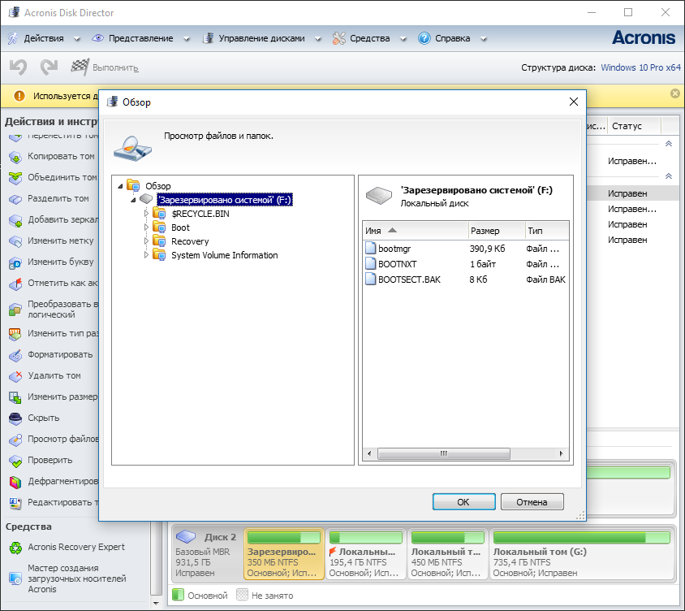Screen dimensions: 685x611
Task: Click the Добавить зеркало icon in sidebar
Action: [15, 220]
